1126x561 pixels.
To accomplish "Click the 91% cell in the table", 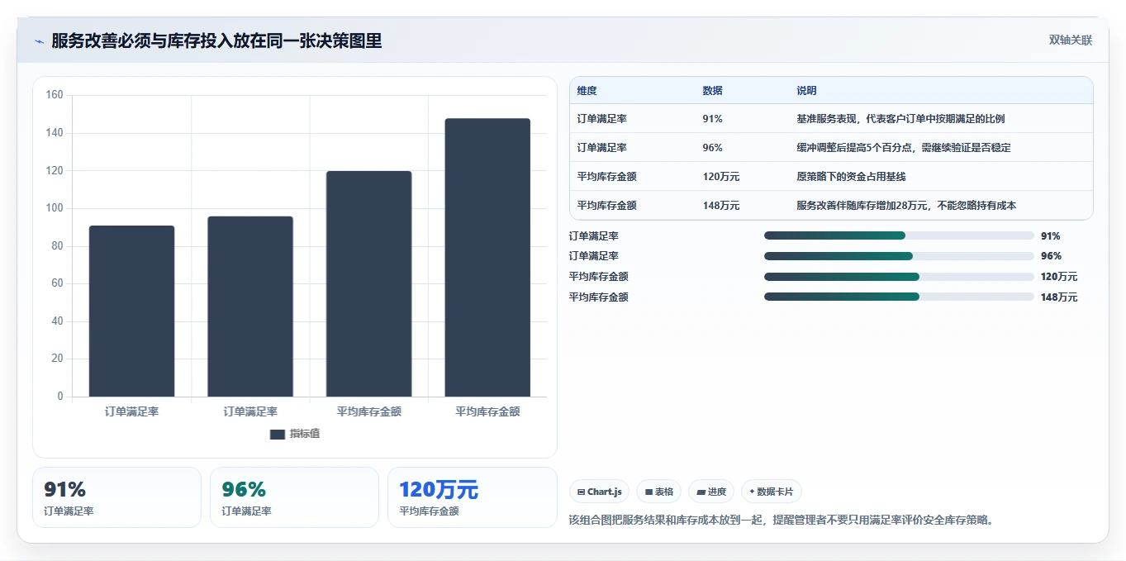I will click(712, 119).
